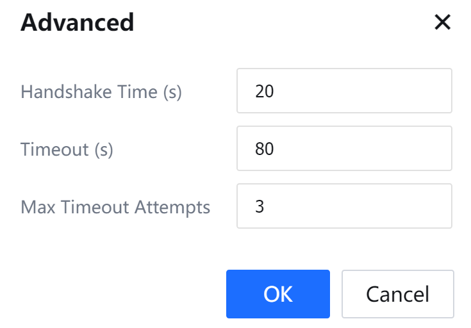Focus the Timeout (s) input field

[344, 149]
